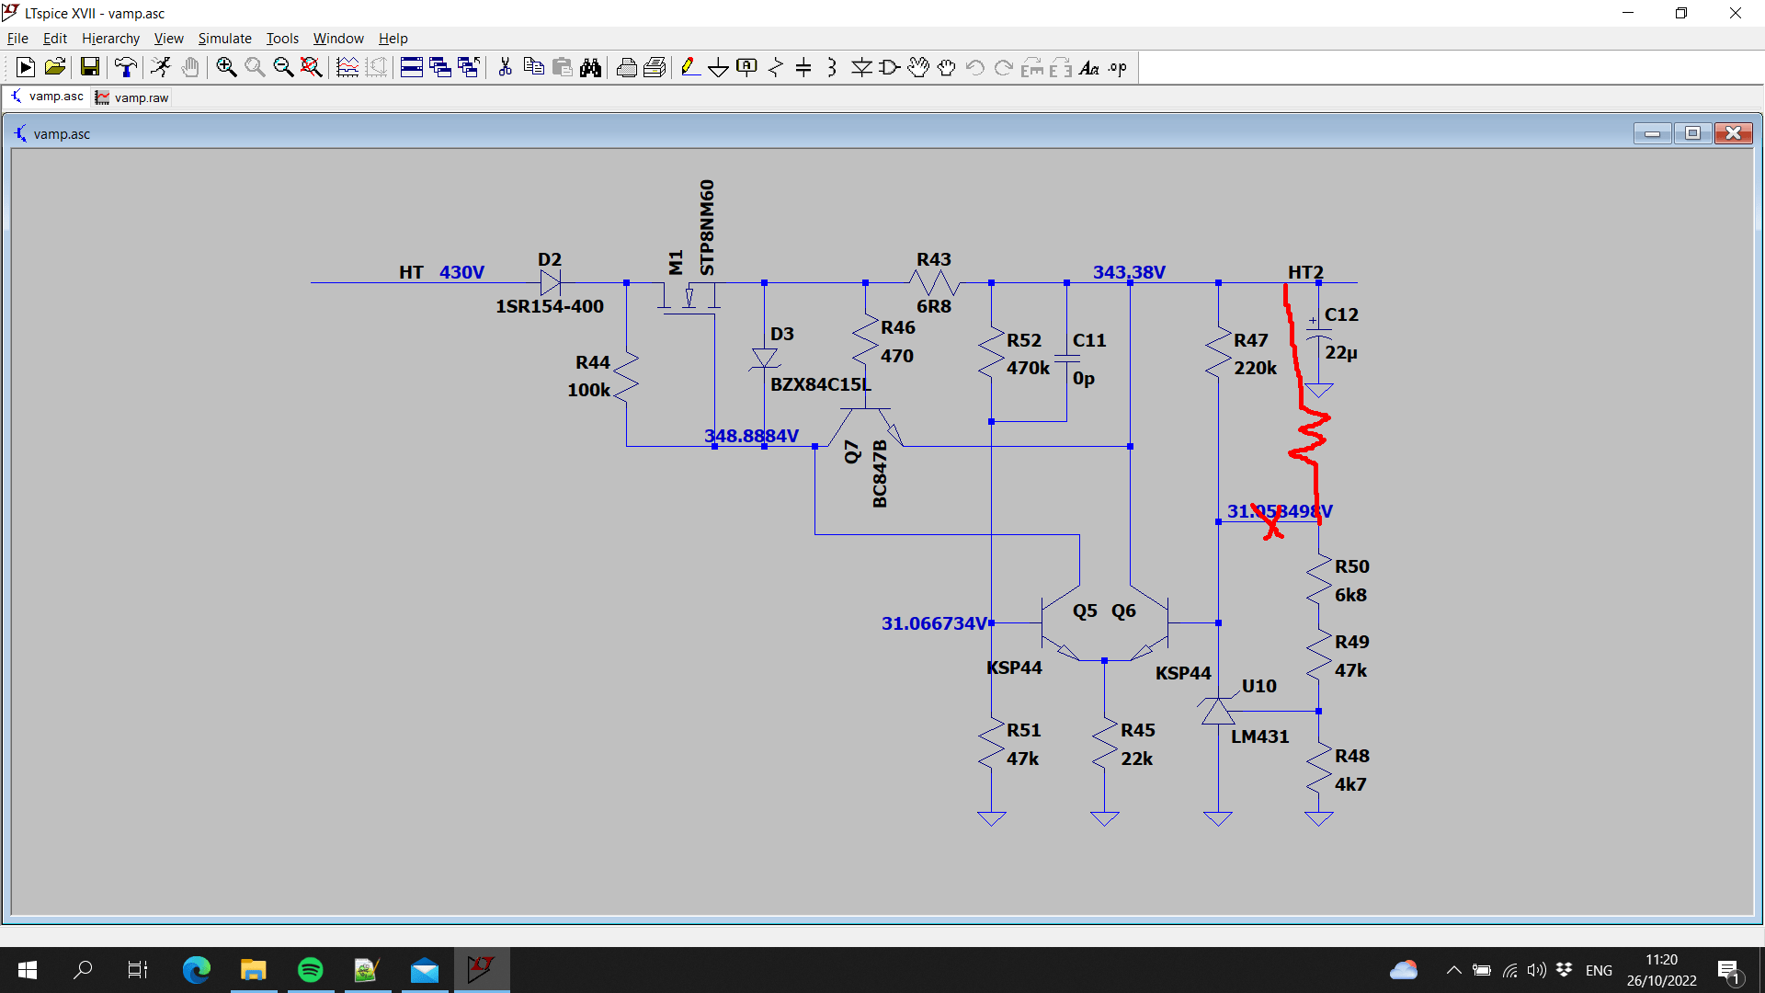1765x993 pixels.
Task: Click the Rotate component icon
Action: [x=1032, y=67]
